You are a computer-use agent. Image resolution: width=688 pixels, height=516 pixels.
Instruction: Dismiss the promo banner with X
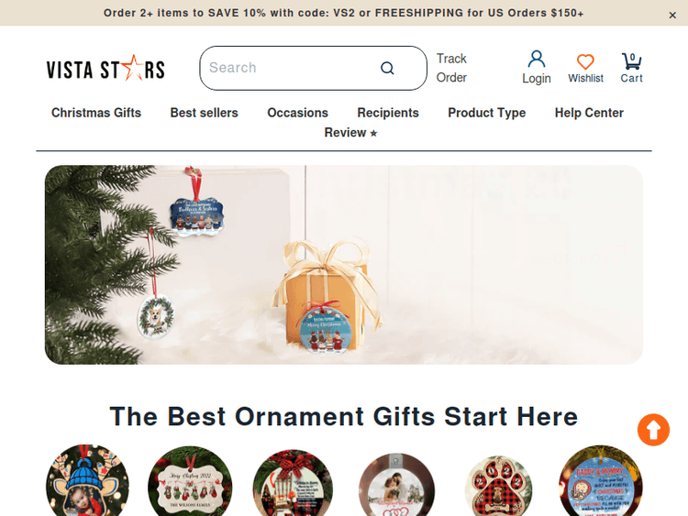pos(672,16)
